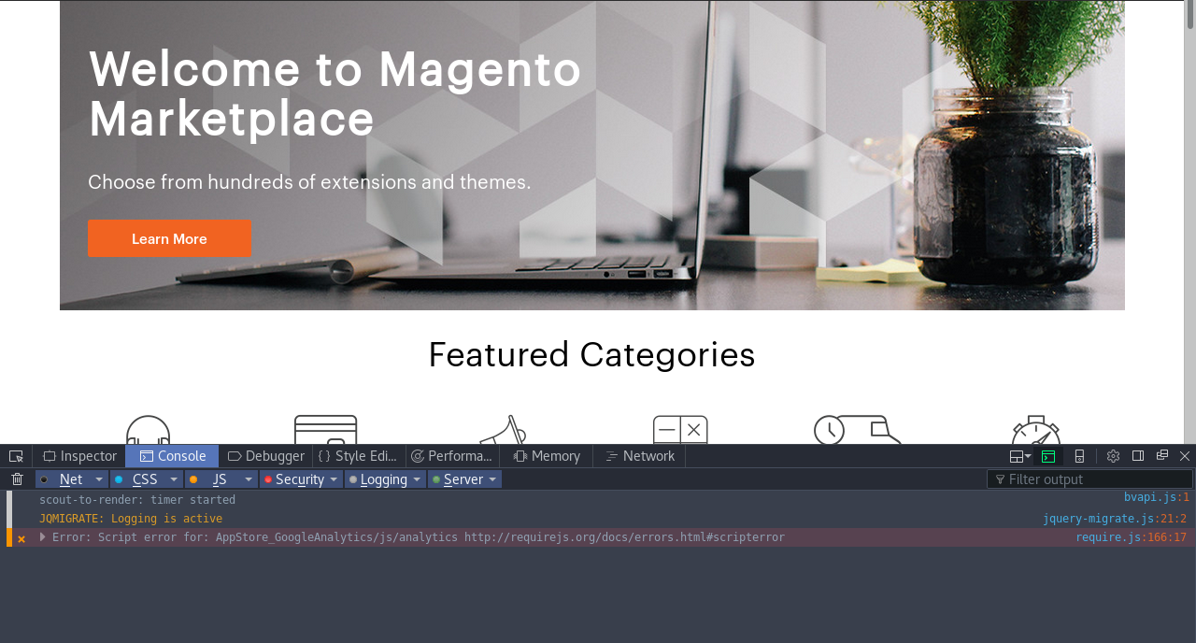
Task: Click the clock and truck category icon
Action: [857, 430]
